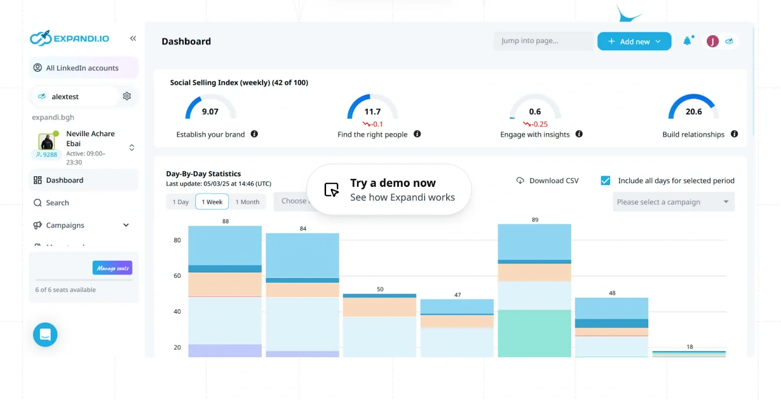Click the bar labeled 88
The height and width of the screenshot is (400, 781).
(225, 291)
